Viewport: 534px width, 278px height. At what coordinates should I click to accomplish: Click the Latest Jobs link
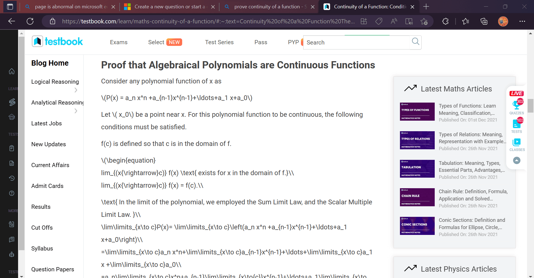coord(46,123)
